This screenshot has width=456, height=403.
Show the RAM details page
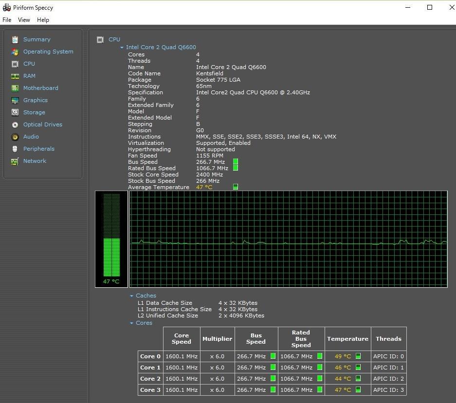click(x=29, y=76)
